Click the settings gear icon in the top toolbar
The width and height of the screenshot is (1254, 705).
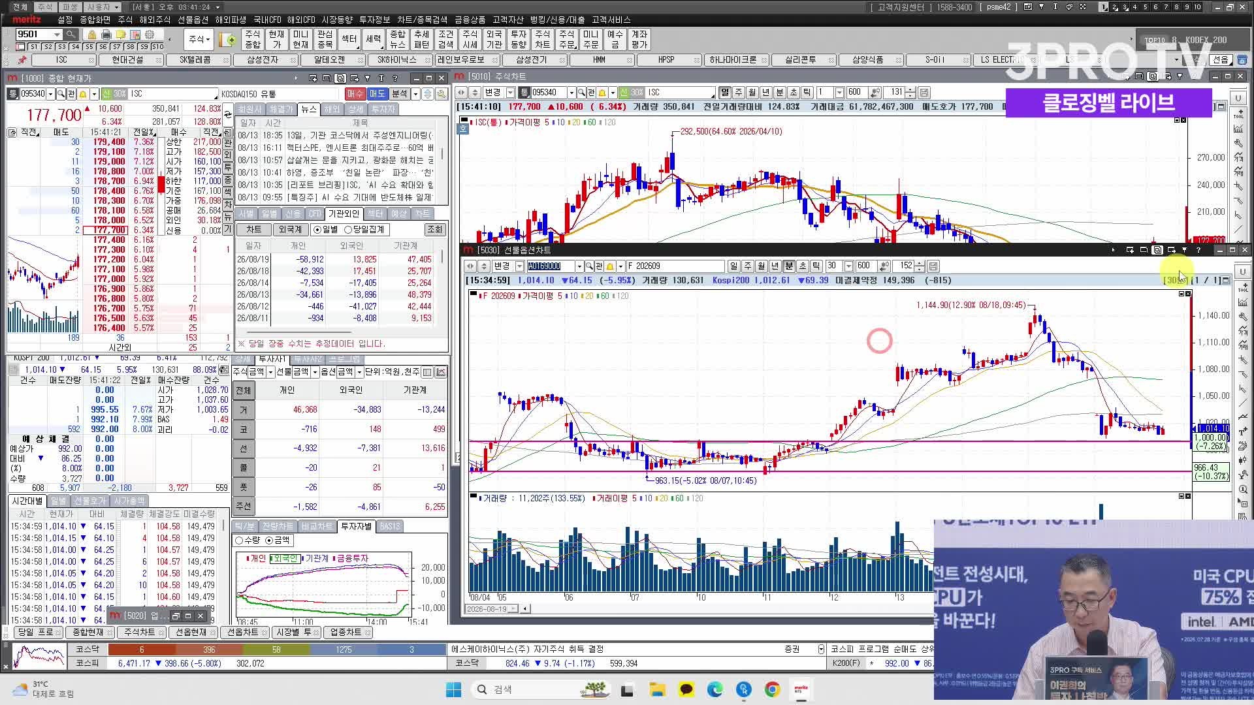pyautogui.click(x=150, y=35)
